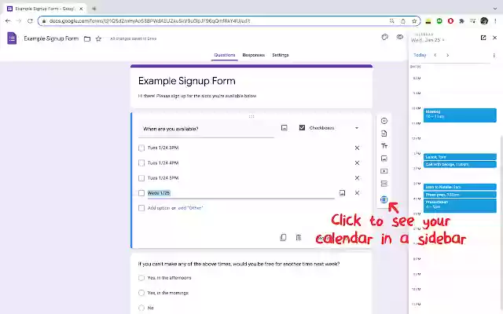Image resolution: width=503 pixels, height=314 pixels.
Task: Add image to the question title
Action: point(285,128)
